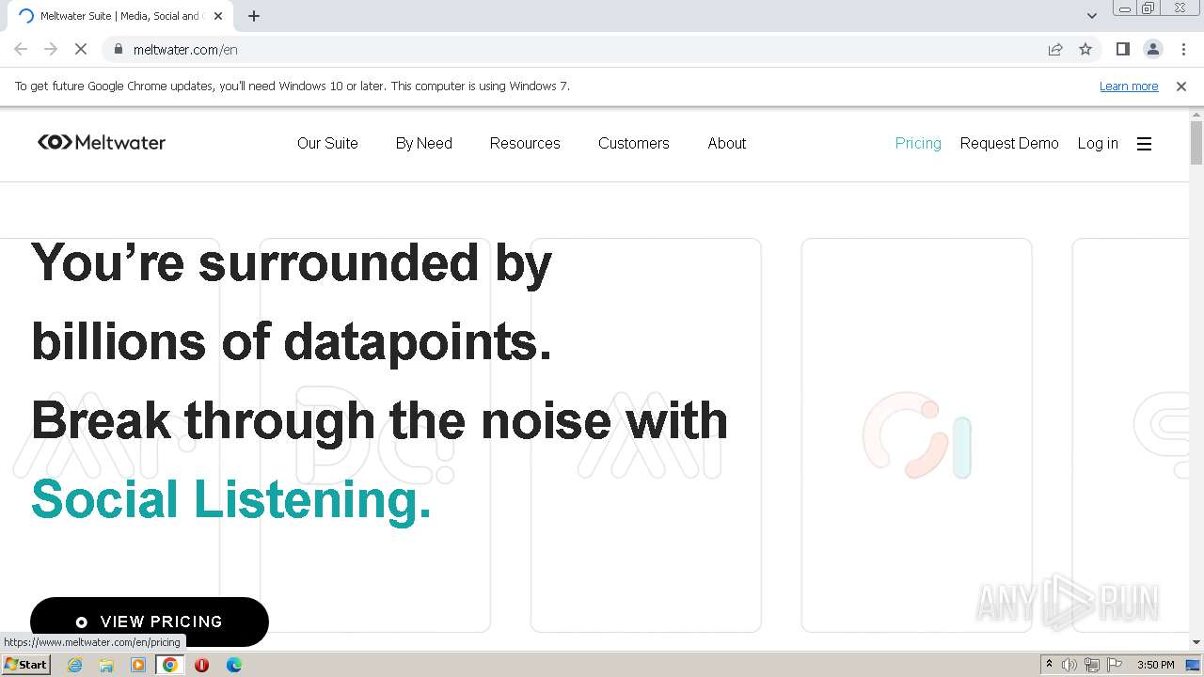Open the About menu
The height and width of the screenshot is (677, 1204).
click(x=727, y=143)
